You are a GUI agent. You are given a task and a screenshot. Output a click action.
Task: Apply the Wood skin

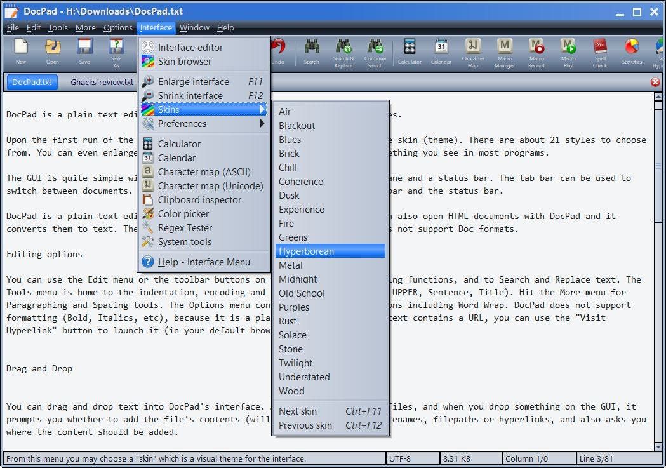point(330,391)
